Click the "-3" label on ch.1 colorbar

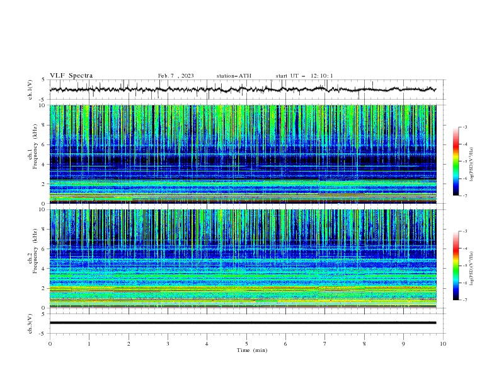pos(464,127)
